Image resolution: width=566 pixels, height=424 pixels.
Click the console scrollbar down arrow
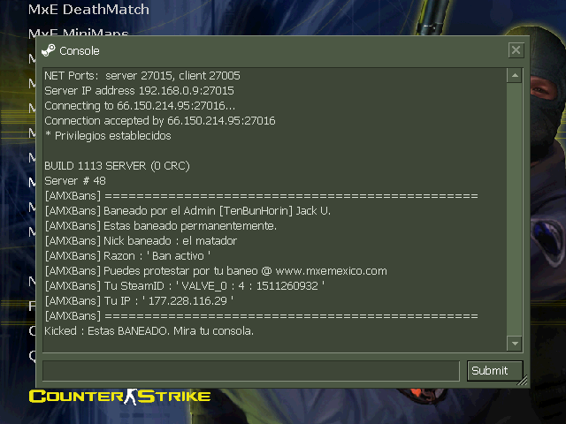(x=515, y=344)
